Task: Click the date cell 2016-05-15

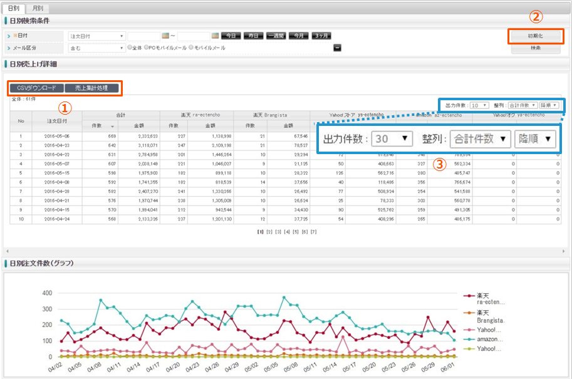Action: point(57,174)
